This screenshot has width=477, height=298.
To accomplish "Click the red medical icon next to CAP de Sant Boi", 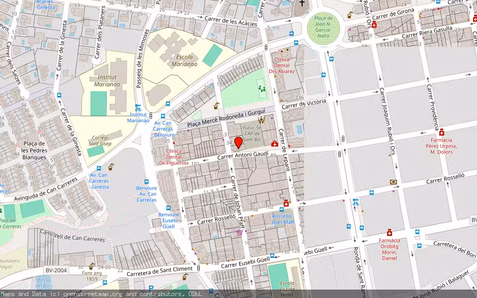I will (x=274, y=144).
